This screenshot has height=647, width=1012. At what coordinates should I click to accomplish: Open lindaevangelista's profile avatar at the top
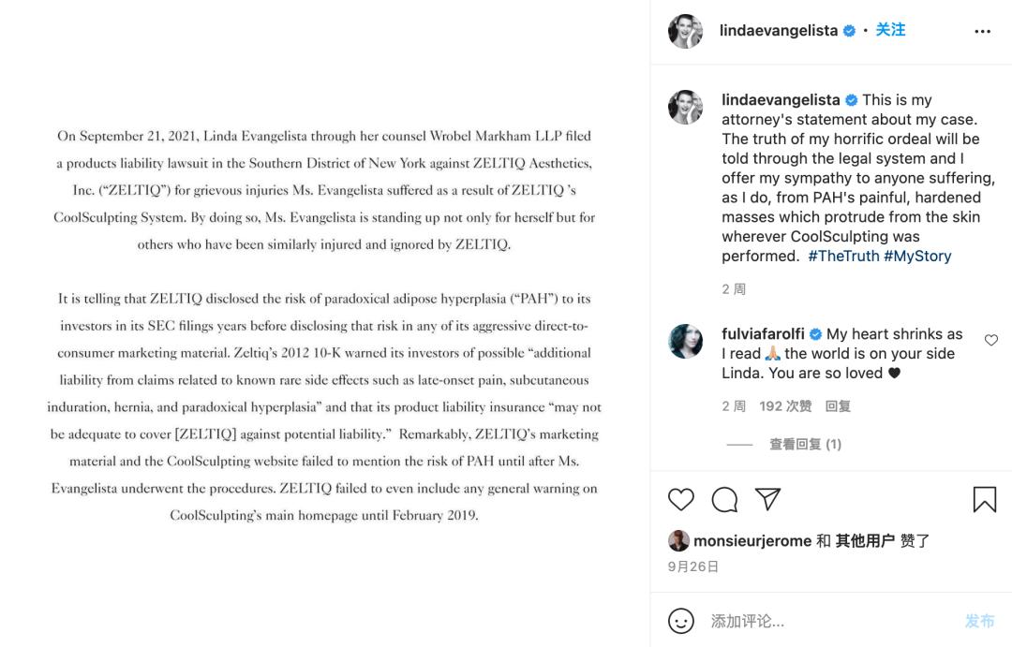685,29
